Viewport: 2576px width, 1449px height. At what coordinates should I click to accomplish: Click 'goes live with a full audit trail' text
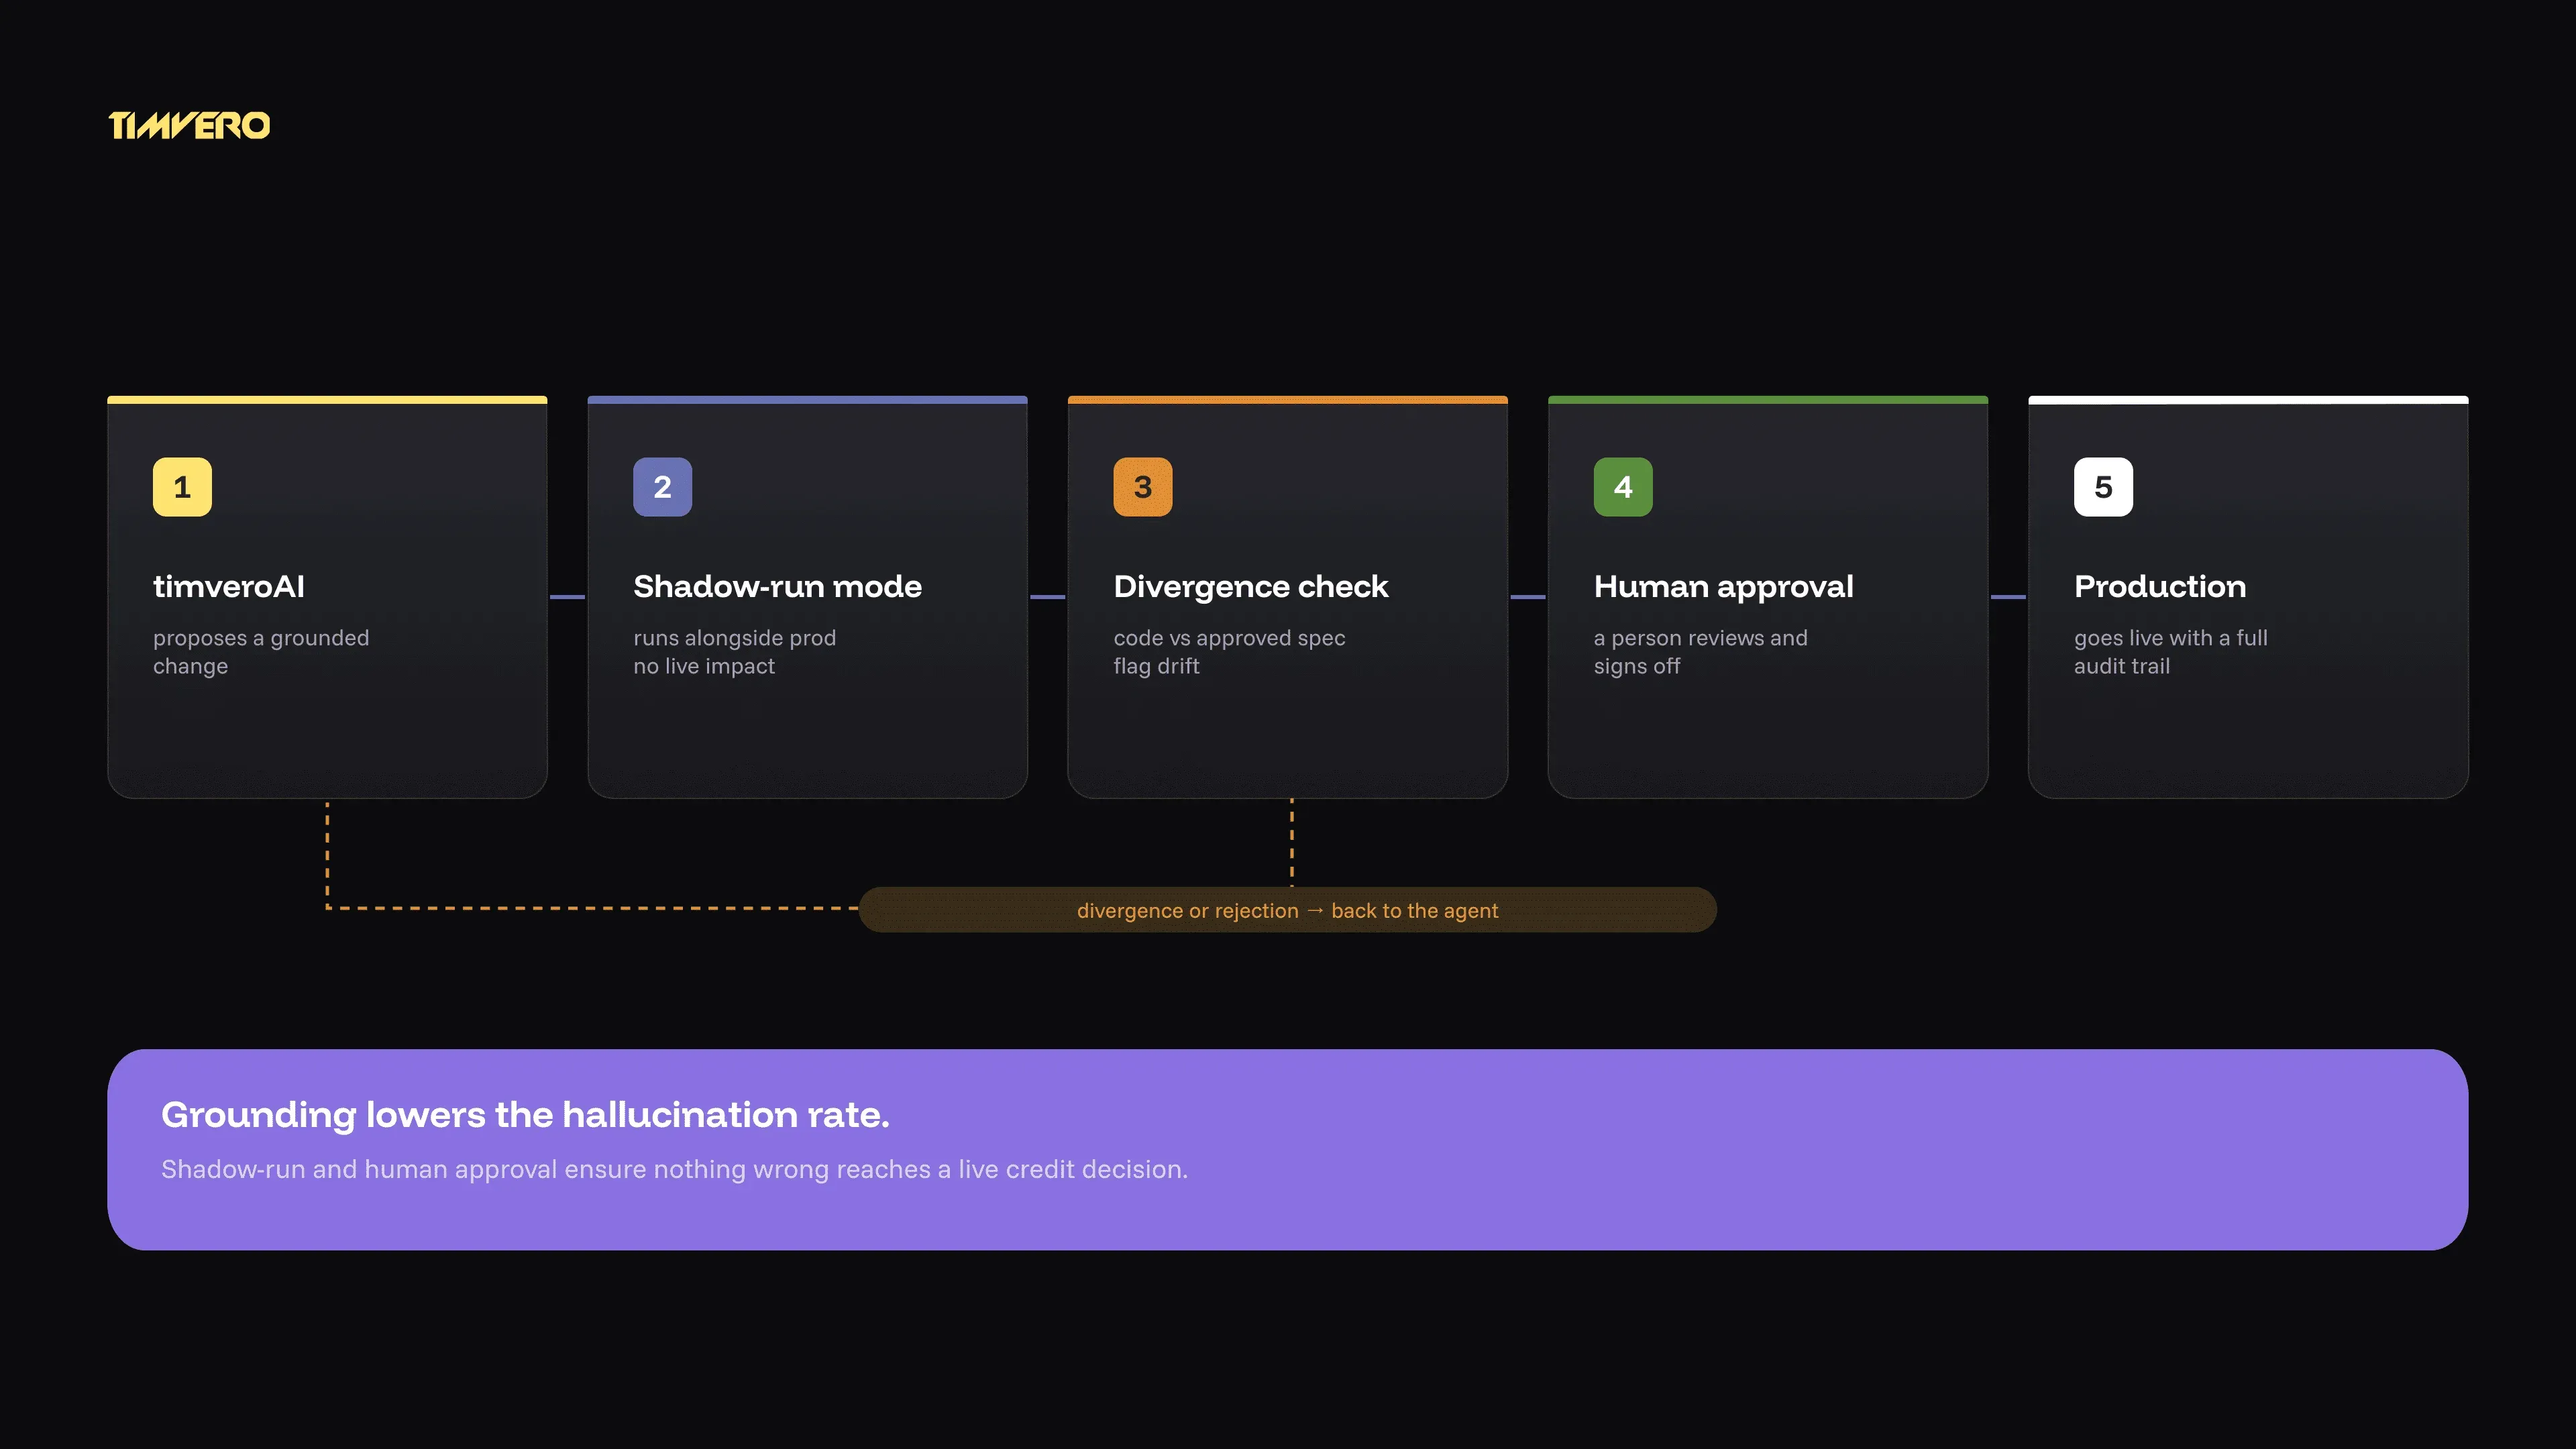pyautogui.click(x=2170, y=652)
